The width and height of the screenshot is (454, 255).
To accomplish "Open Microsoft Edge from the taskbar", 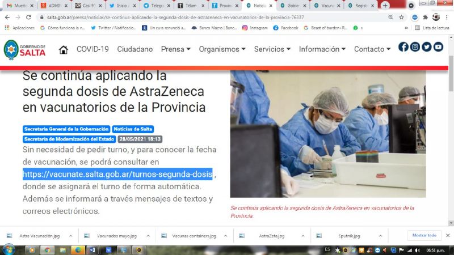I will (x=78, y=250).
